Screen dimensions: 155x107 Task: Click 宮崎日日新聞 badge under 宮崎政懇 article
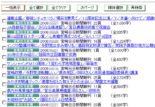click(23, 77)
